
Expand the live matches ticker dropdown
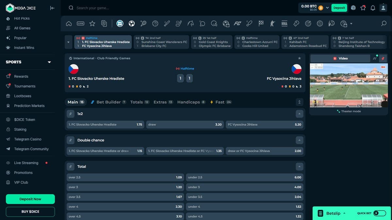tap(68, 42)
